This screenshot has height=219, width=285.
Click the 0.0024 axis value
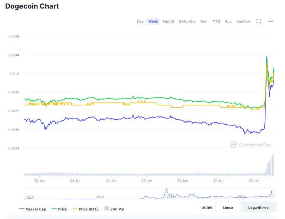click(14, 148)
